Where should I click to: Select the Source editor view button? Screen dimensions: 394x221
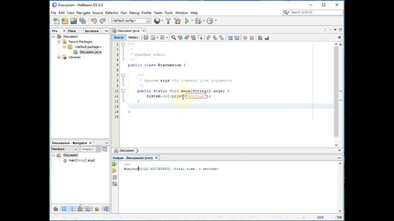pos(119,37)
